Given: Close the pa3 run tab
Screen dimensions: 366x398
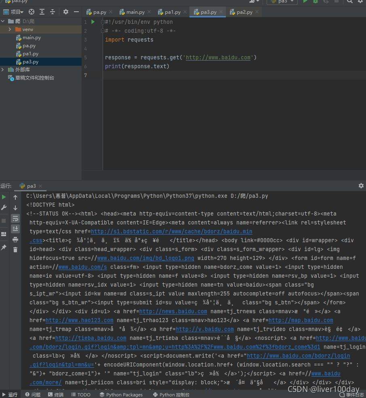Looking at the screenshot, I should pos(40,186).
